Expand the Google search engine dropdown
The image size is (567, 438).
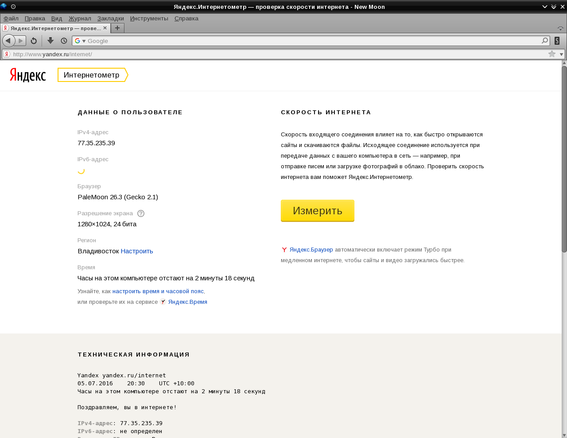pos(80,41)
